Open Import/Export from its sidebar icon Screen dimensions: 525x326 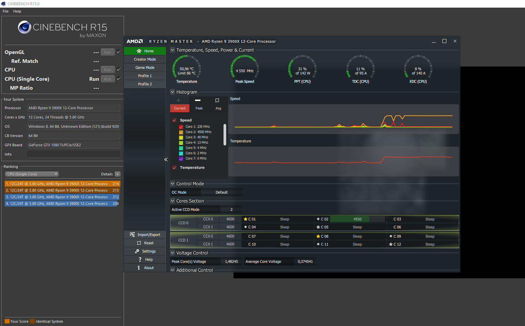coord(132,235)
